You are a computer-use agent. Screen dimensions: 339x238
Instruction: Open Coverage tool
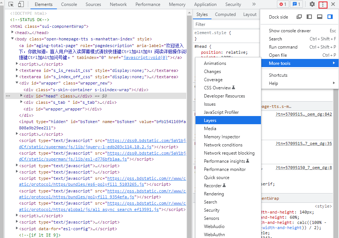pyautogui.click(x=228, y=80)
